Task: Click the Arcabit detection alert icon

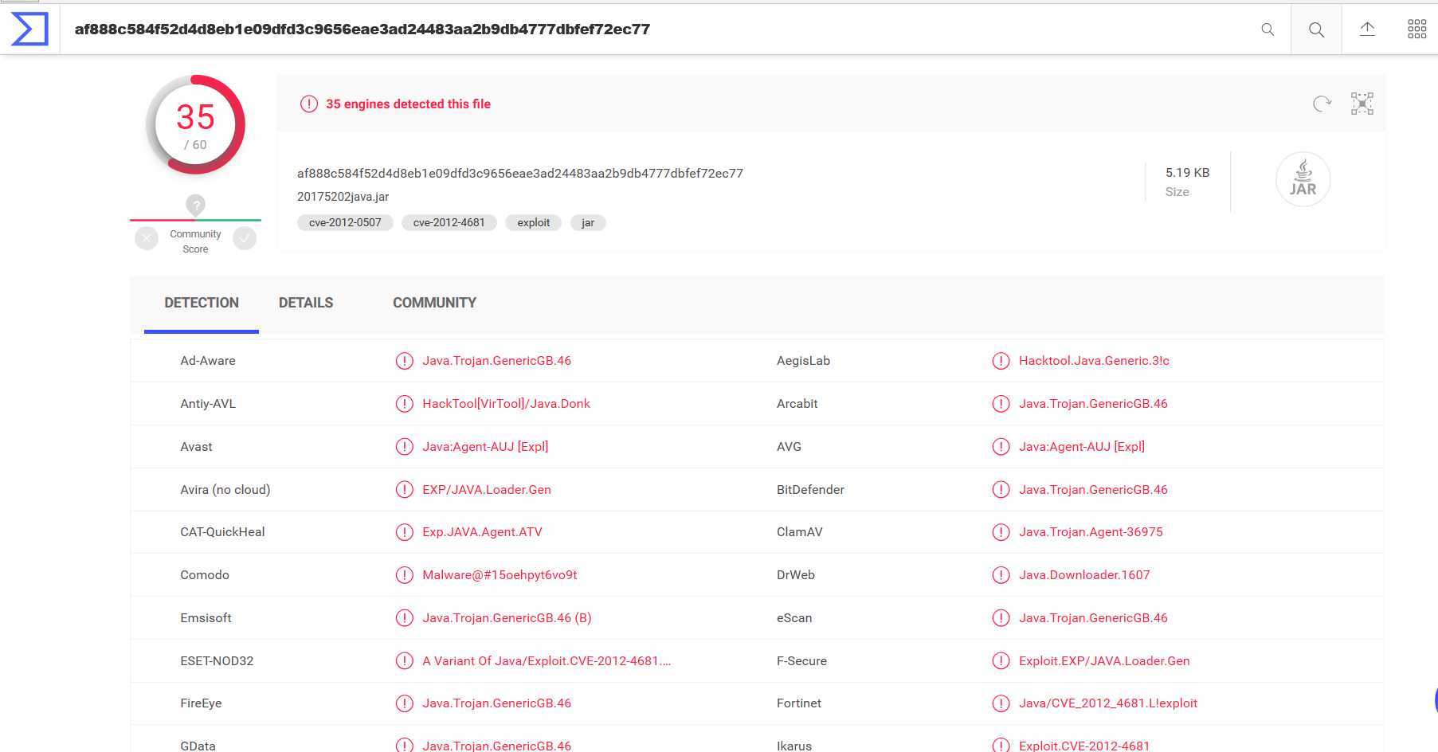Action: tap(1001, 404)
